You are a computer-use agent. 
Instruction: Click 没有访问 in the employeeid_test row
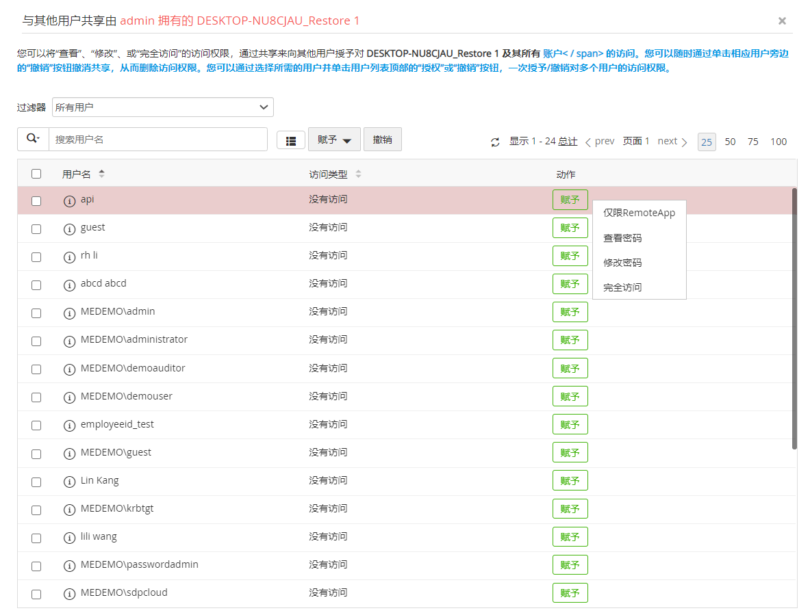click(328, 424)
